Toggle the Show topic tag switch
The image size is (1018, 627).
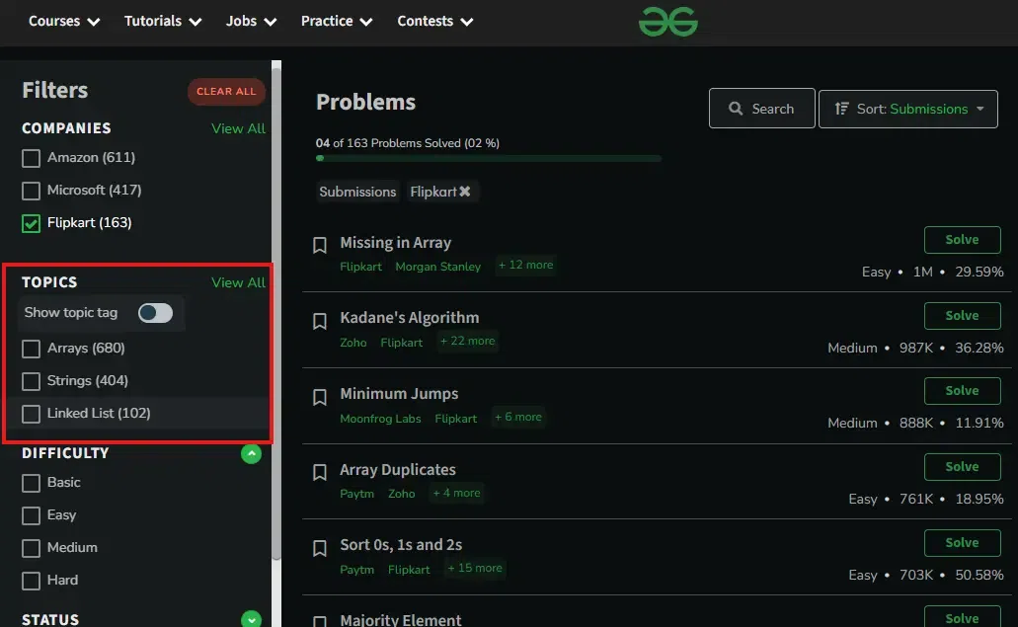155,313
